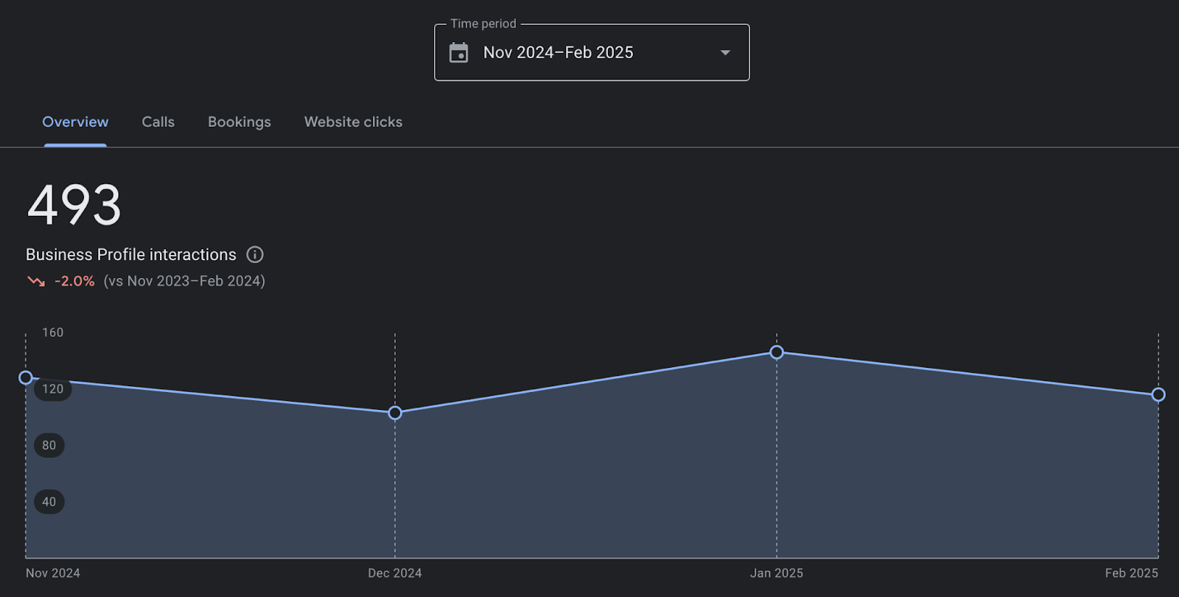This screenshot has width=1179, height=597.
Task: Click the Jan 2025 x-axis label
Action: pos(776,573)
